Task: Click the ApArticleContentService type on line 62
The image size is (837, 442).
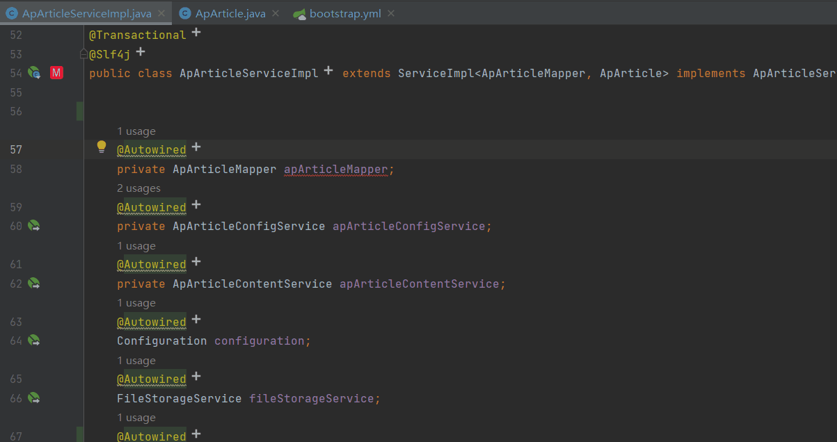Action: [x=253, y=284]
